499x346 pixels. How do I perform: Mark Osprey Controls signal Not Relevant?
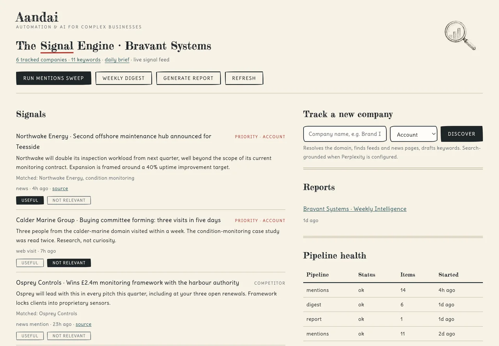[x=69, y=336]
